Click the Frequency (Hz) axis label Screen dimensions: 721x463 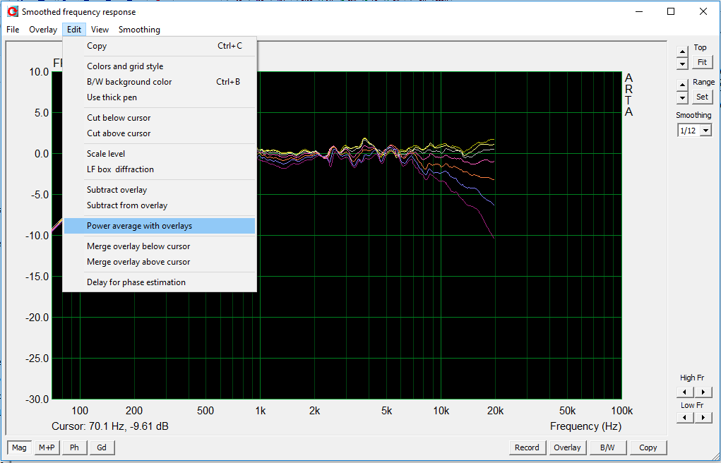click(x=585, y=426)
